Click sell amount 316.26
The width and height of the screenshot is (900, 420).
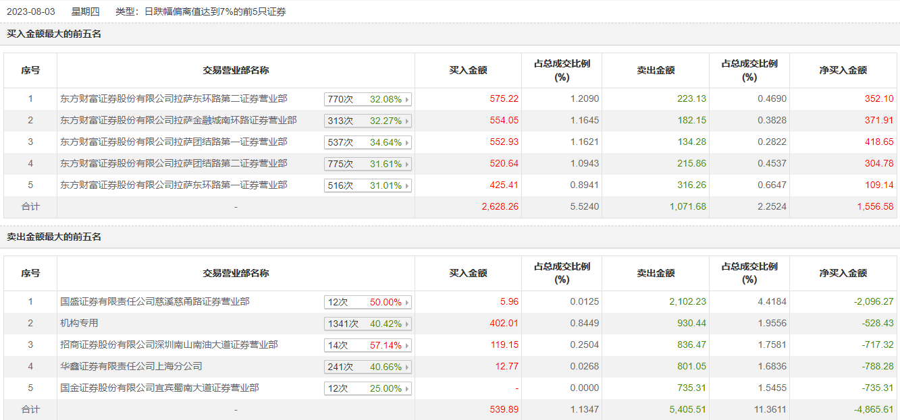(x=691, y=185)
